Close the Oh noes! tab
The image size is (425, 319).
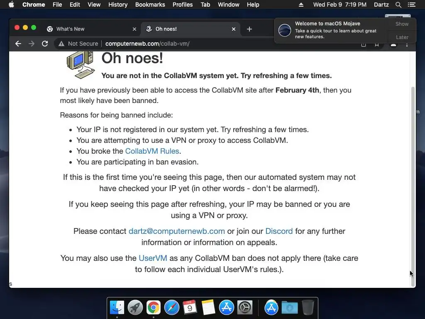coord(234,29)
